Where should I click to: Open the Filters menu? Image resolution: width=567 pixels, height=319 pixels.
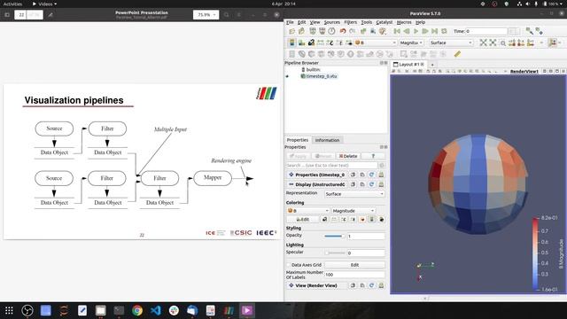[x=351, y=22]
